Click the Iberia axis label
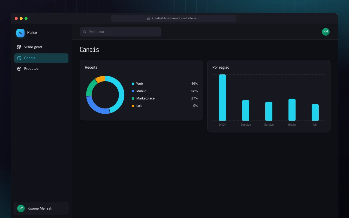 tap(292, 125)
